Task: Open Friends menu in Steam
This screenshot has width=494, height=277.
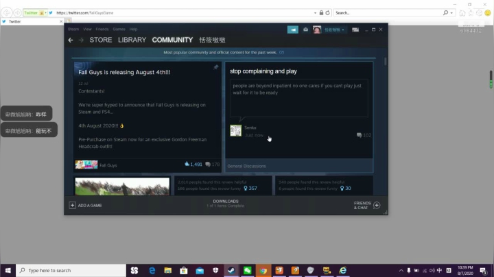Action: click(x=102, y=29)
